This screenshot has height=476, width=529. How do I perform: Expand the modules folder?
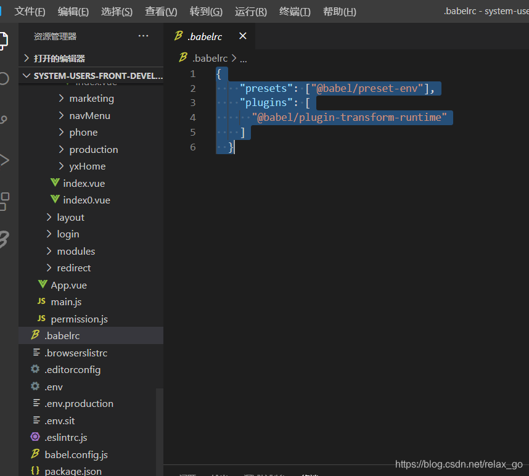[x=49, y=251]
